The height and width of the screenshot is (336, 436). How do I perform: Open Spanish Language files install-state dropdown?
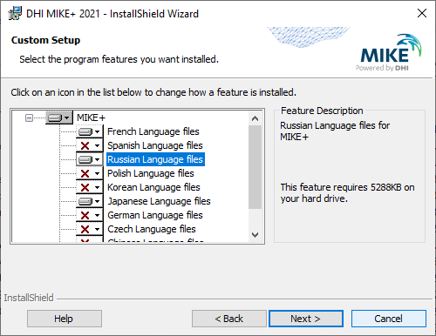[90, 145]
